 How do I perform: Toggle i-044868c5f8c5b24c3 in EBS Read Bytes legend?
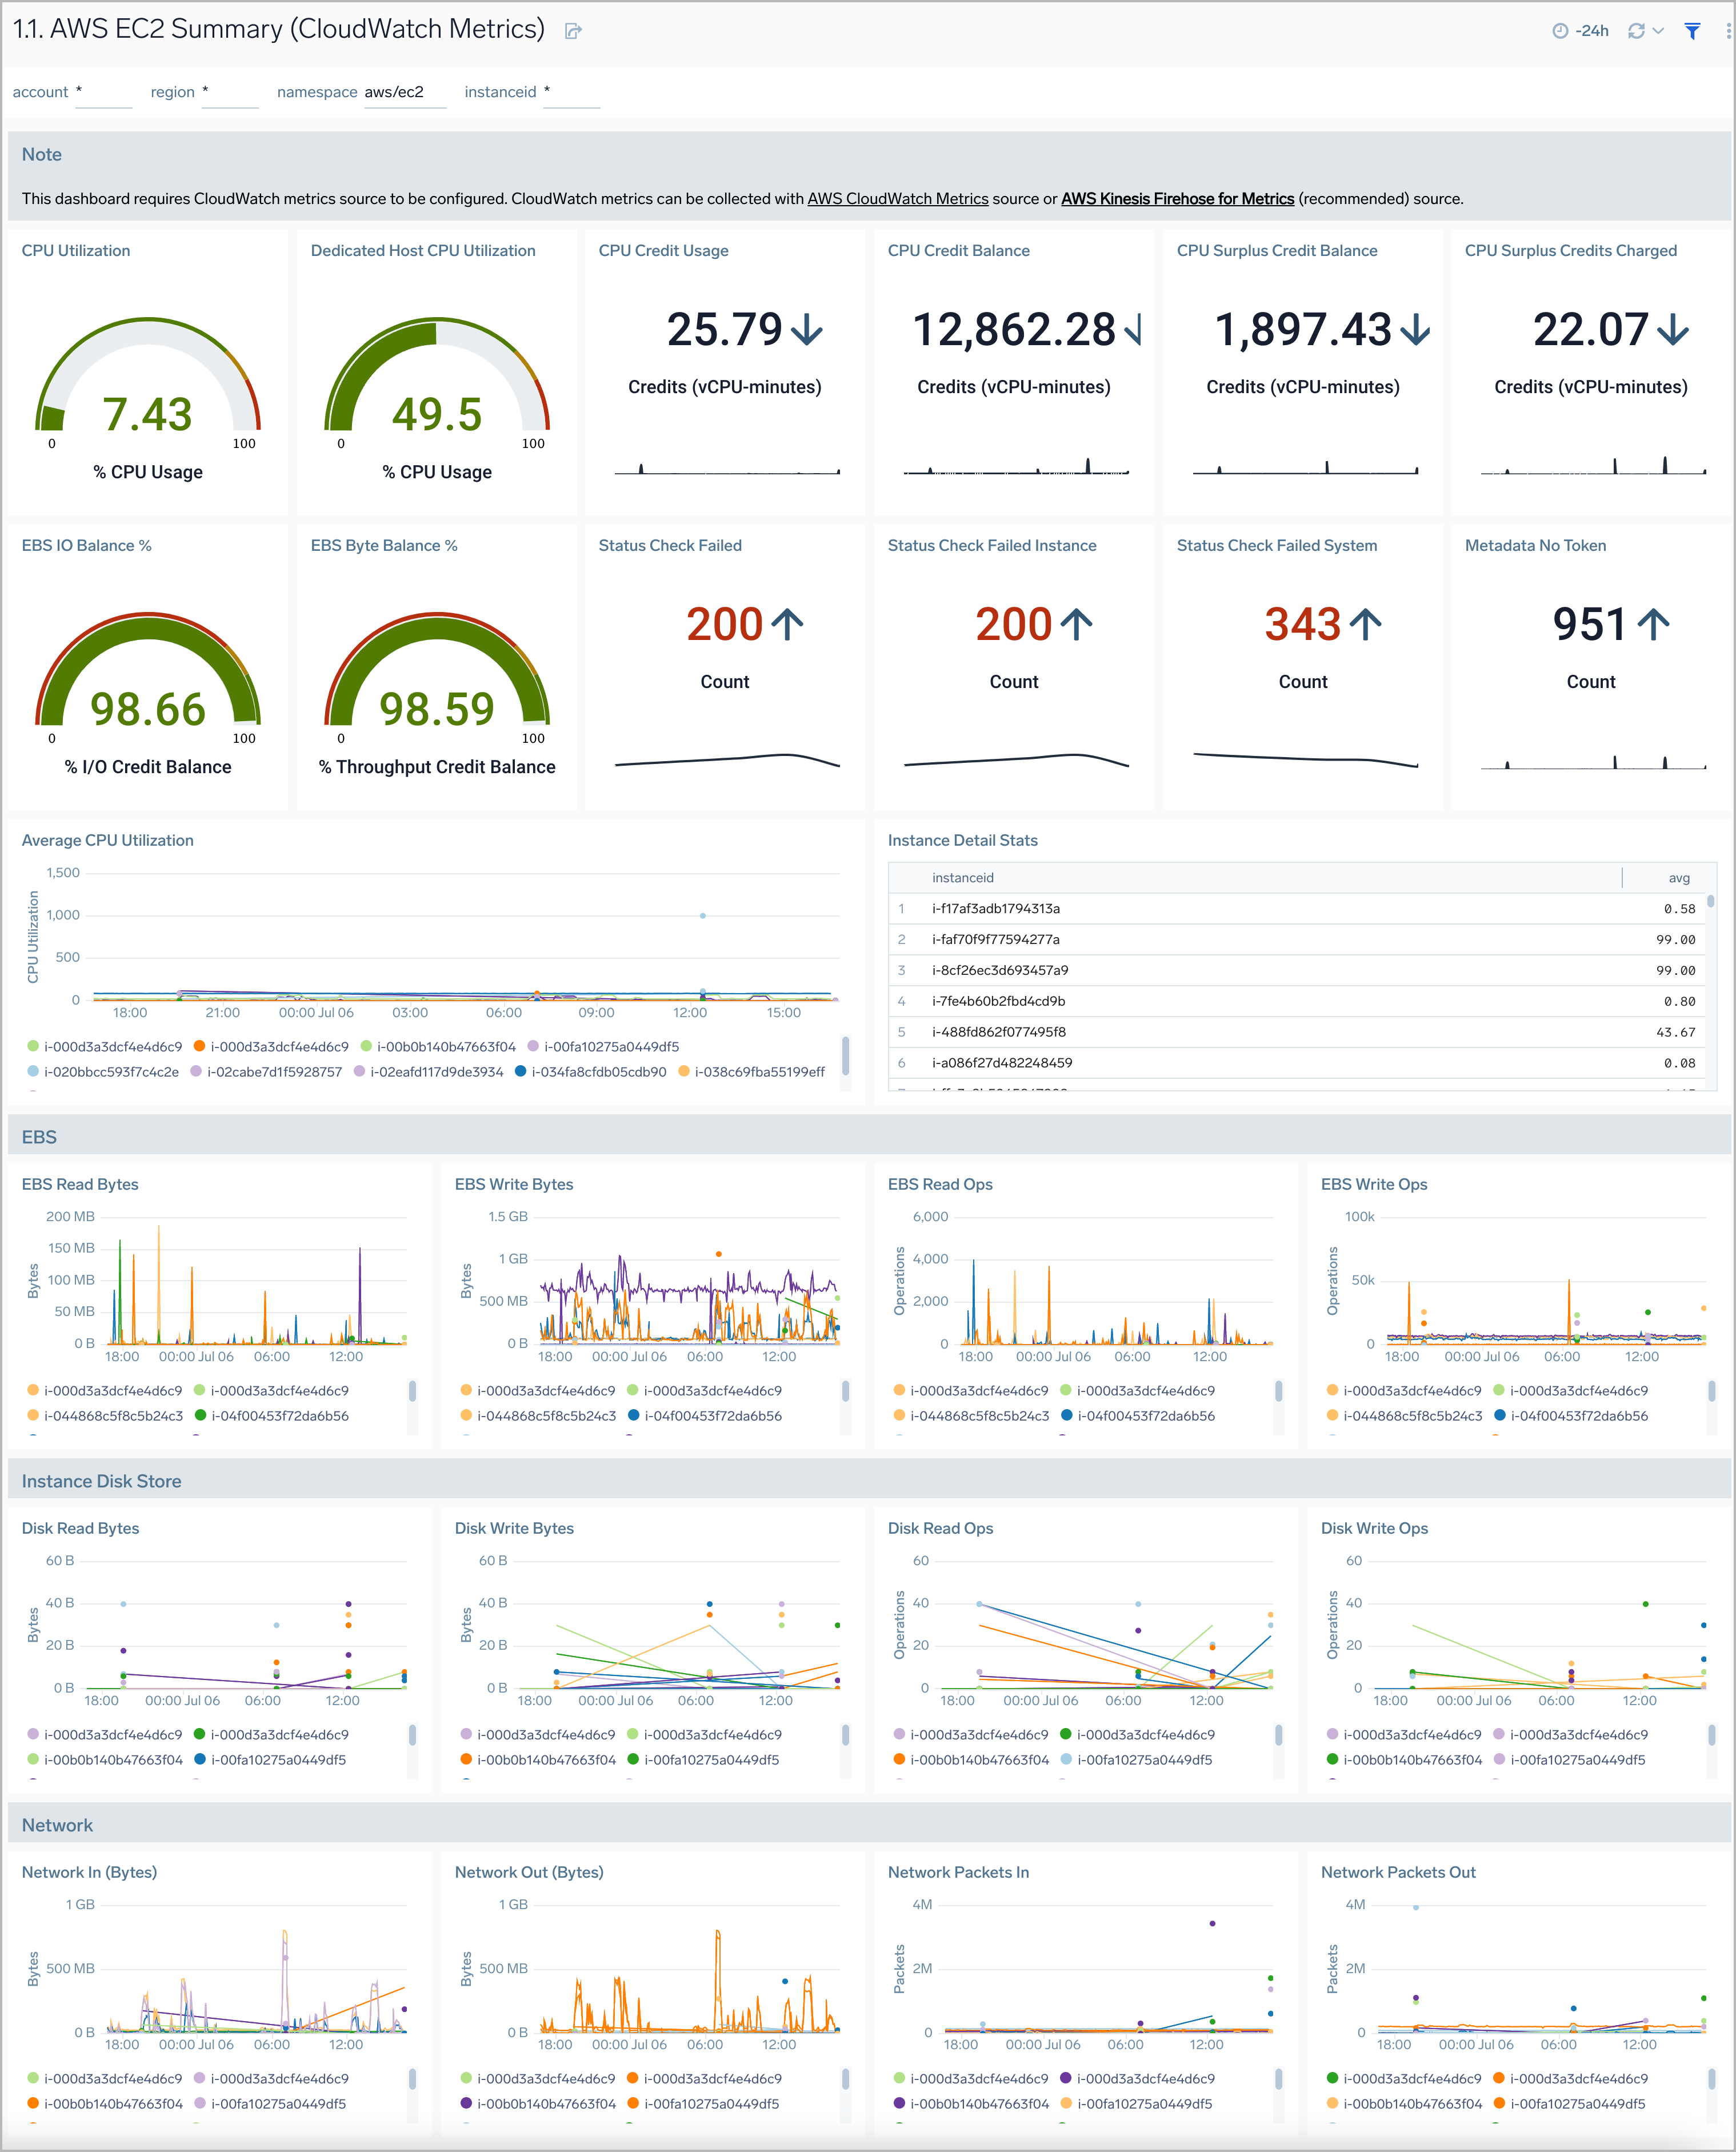pyautogui.click(x=105, y=1415)
